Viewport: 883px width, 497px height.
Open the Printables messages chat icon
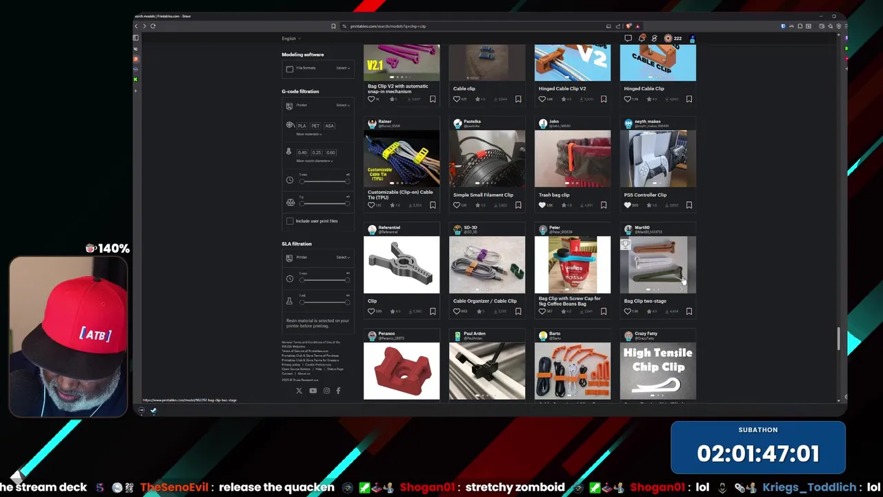click(628, 39)
